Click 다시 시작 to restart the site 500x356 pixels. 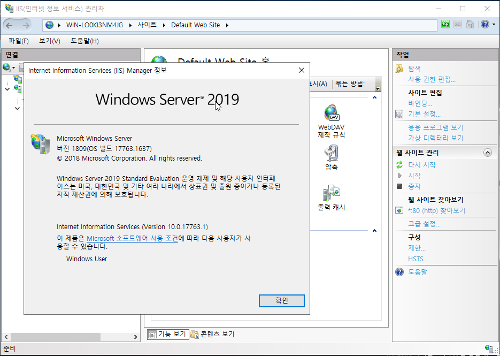click(x=422, y=165)
